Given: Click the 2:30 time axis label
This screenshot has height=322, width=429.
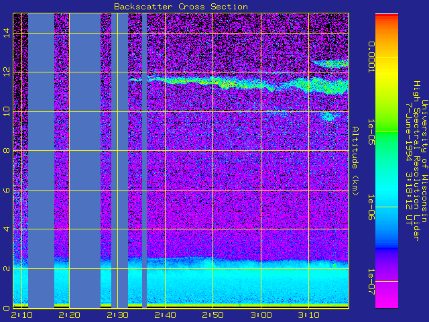Looking at the screenshot, I should coord(118,315).
